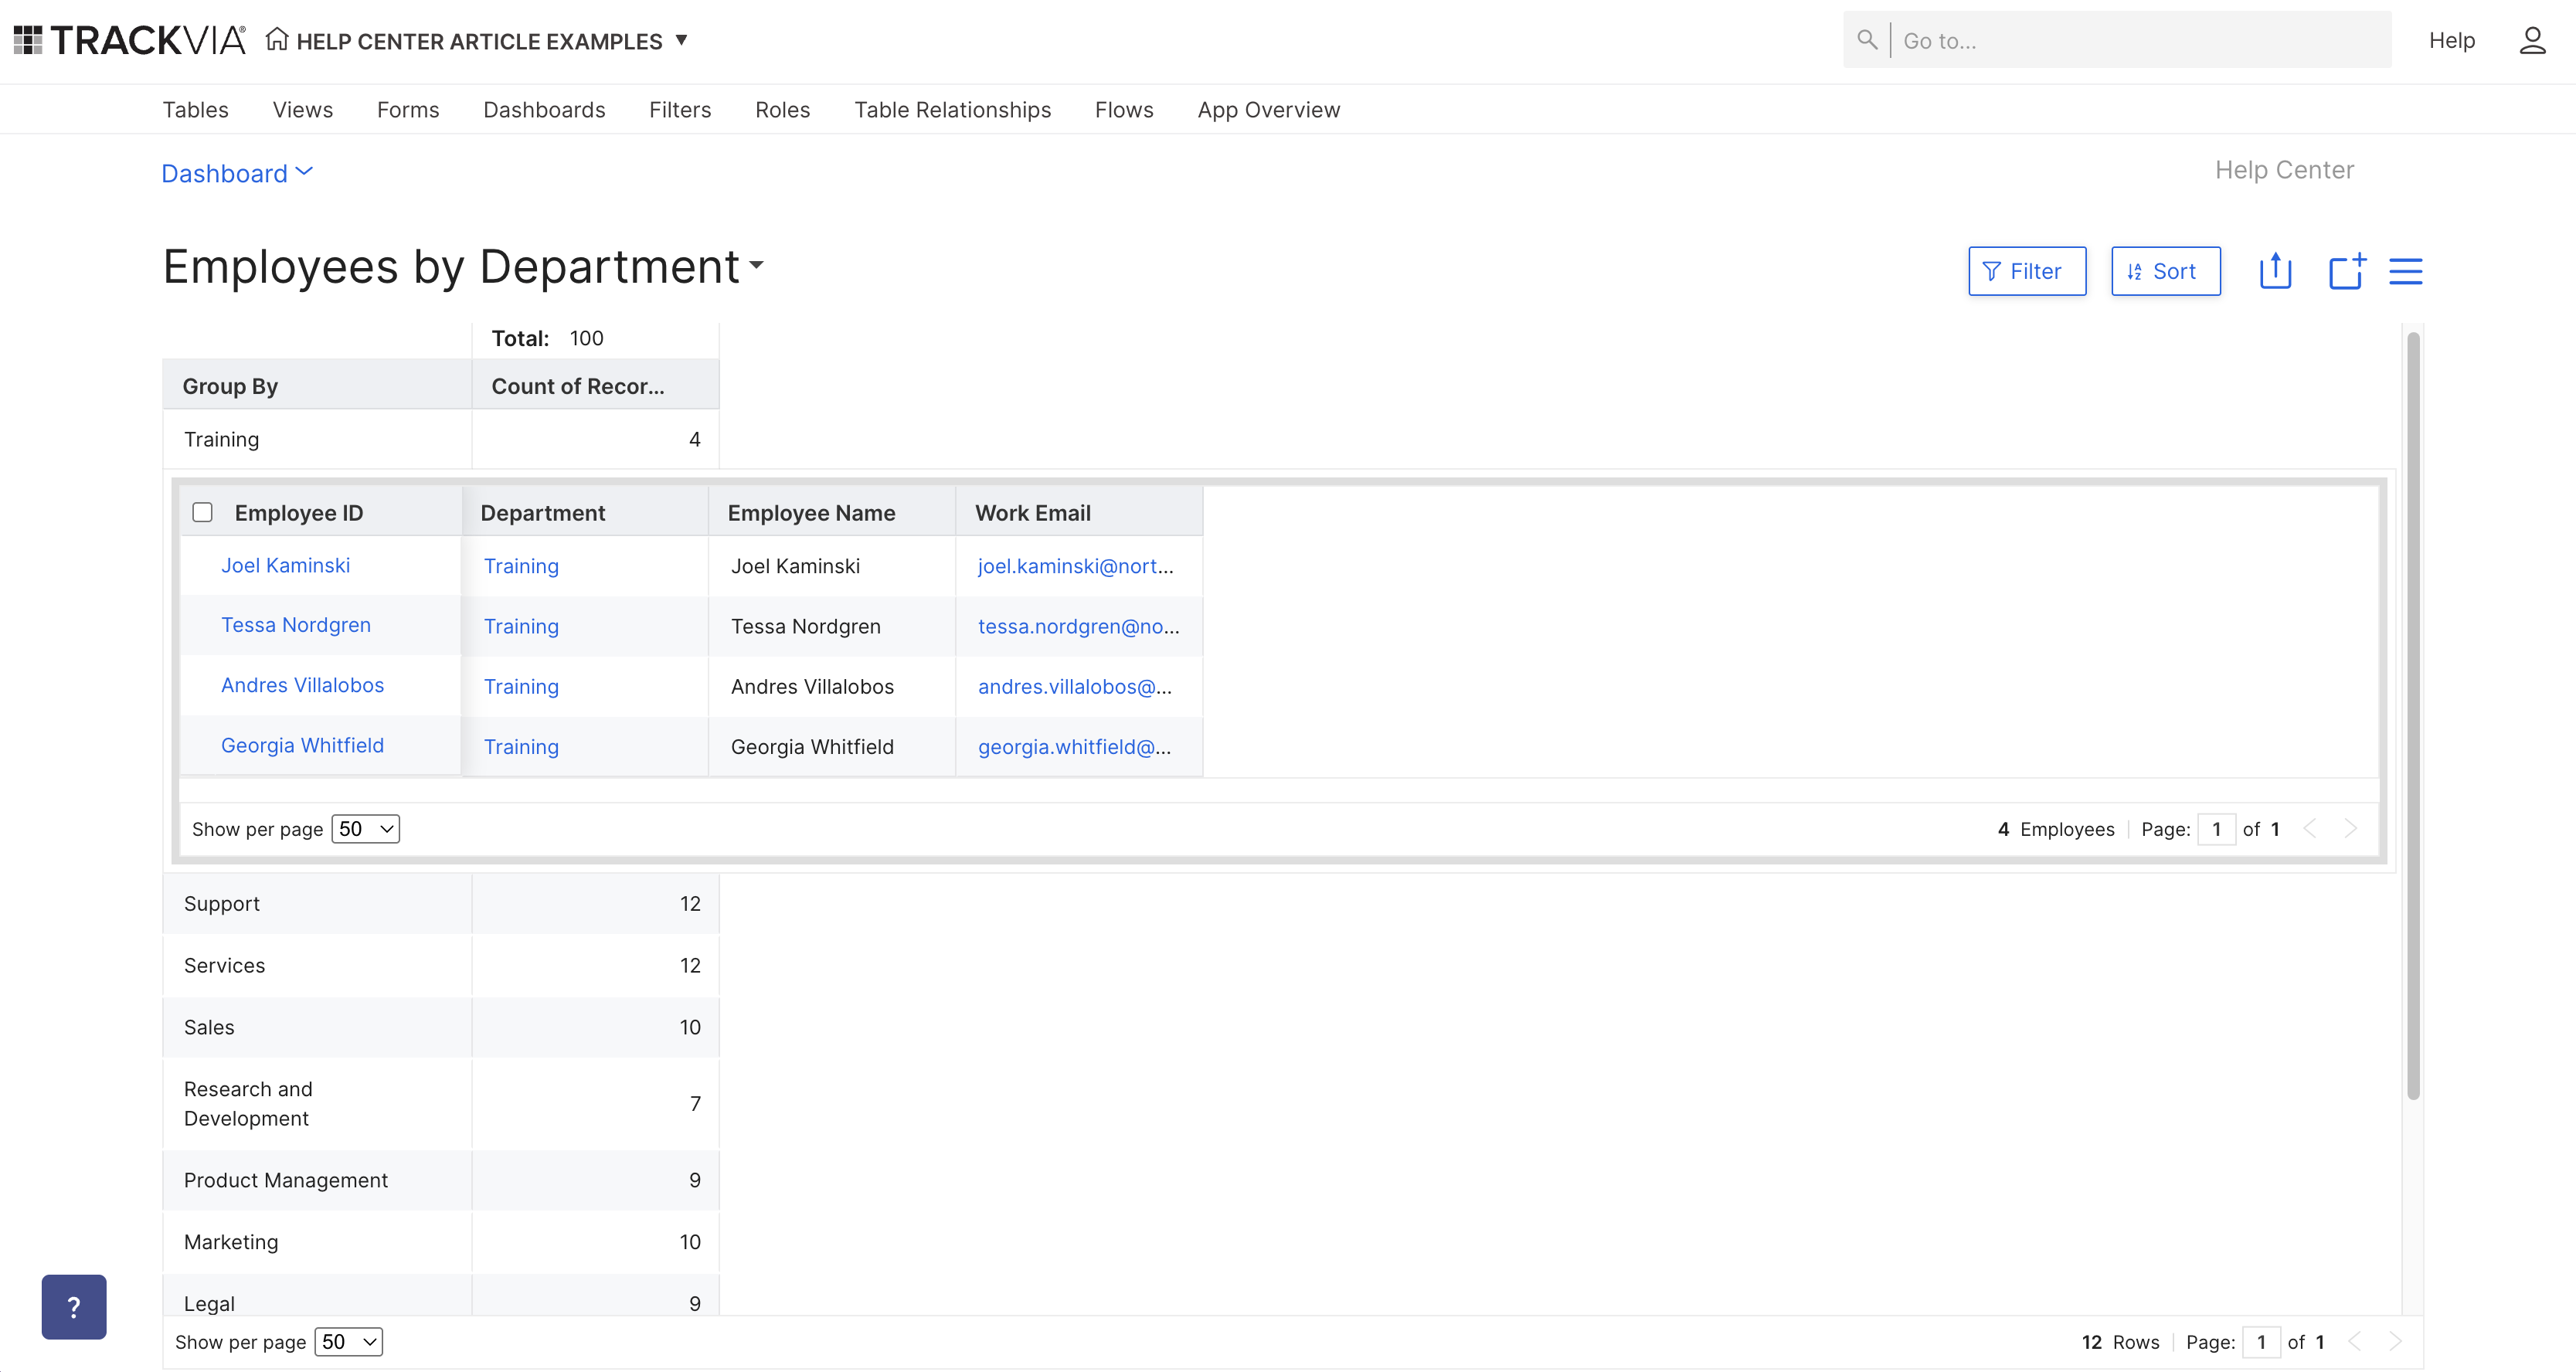Click Employees page number input field
Viewport: 2576px width, 1372px height.
point(2216,829)
